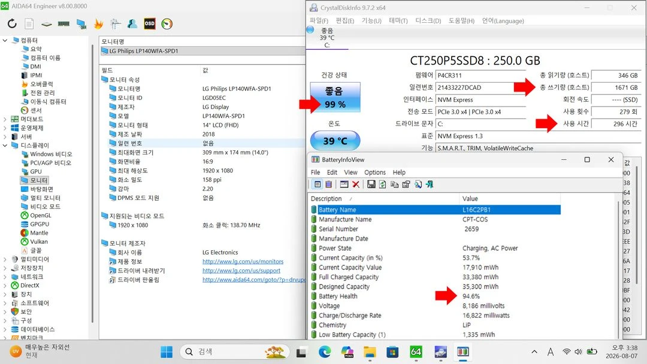647x364 pixels.
Task: Click BatteryInfoView red X delete icon
Action: click(x=356, y=184)
